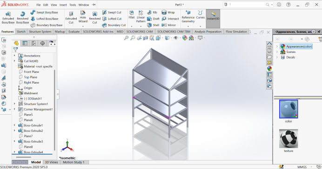Click the filter icon above the tree
Image resolution: width=322 pixels, height=169 pixels.
(15, 50)
